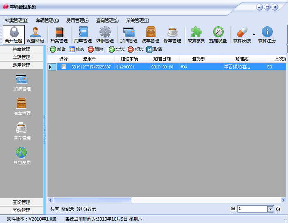Click the 流水号 column header

pyautogui.click(x=93, y=59)
